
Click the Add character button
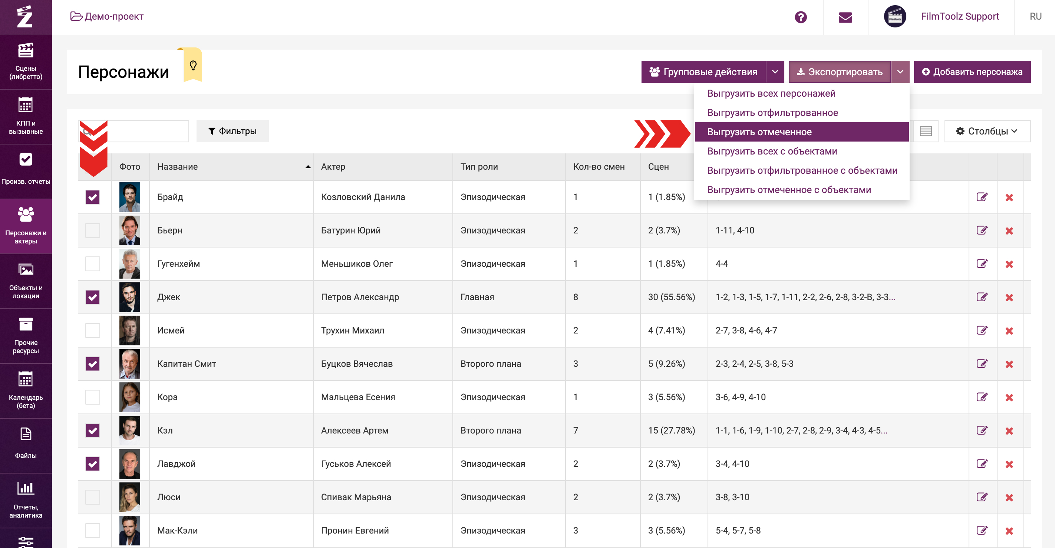(x=972, y=72)
